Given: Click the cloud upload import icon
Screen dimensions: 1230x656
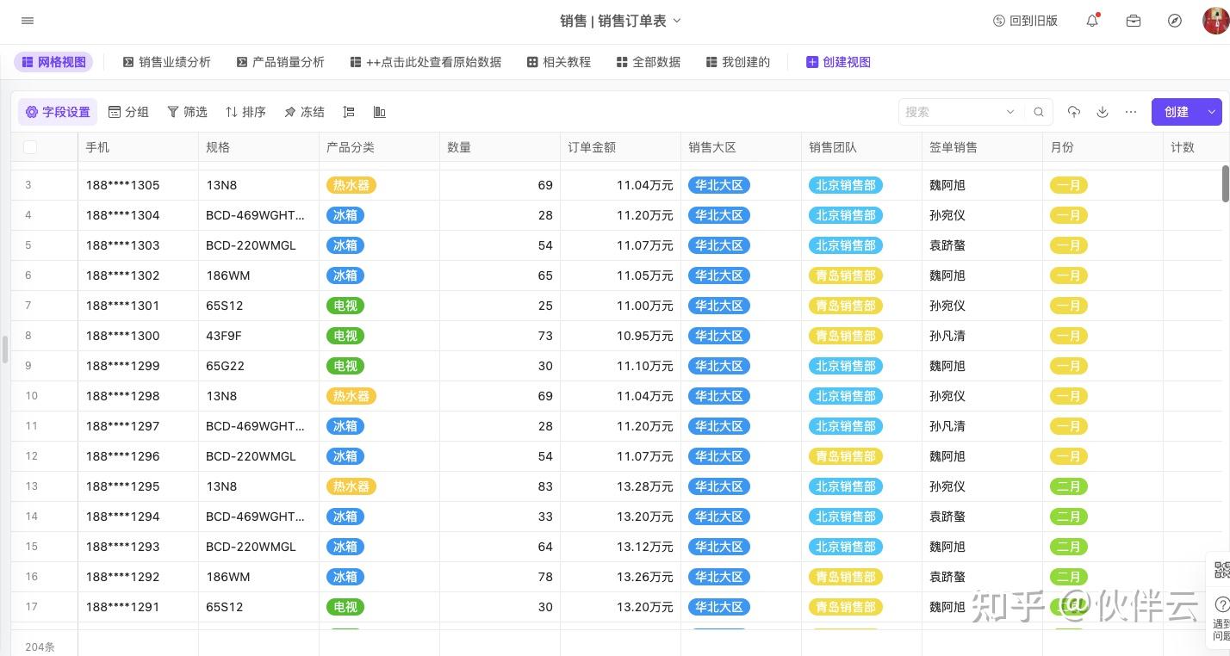Looking at the screenshot, I should (x=1074, y=112).
